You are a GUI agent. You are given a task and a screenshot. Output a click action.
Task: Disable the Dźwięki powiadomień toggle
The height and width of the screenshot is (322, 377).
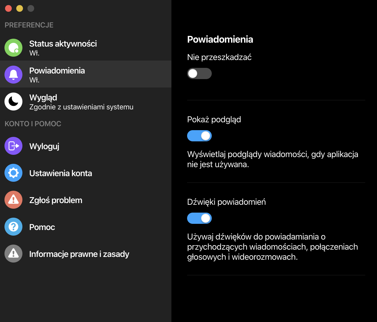click(x=199, y=218)
